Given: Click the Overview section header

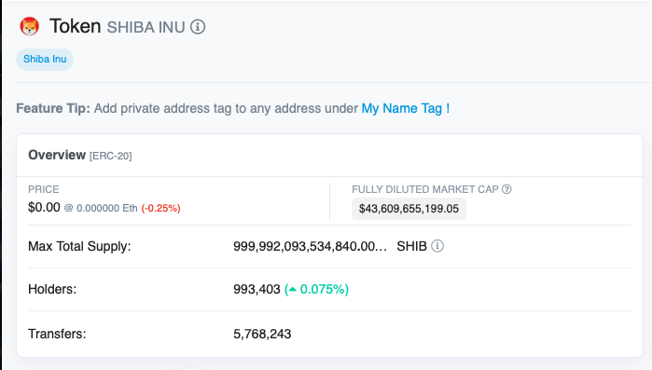Looking at the screenshot, I should click(x=57, y=155).
